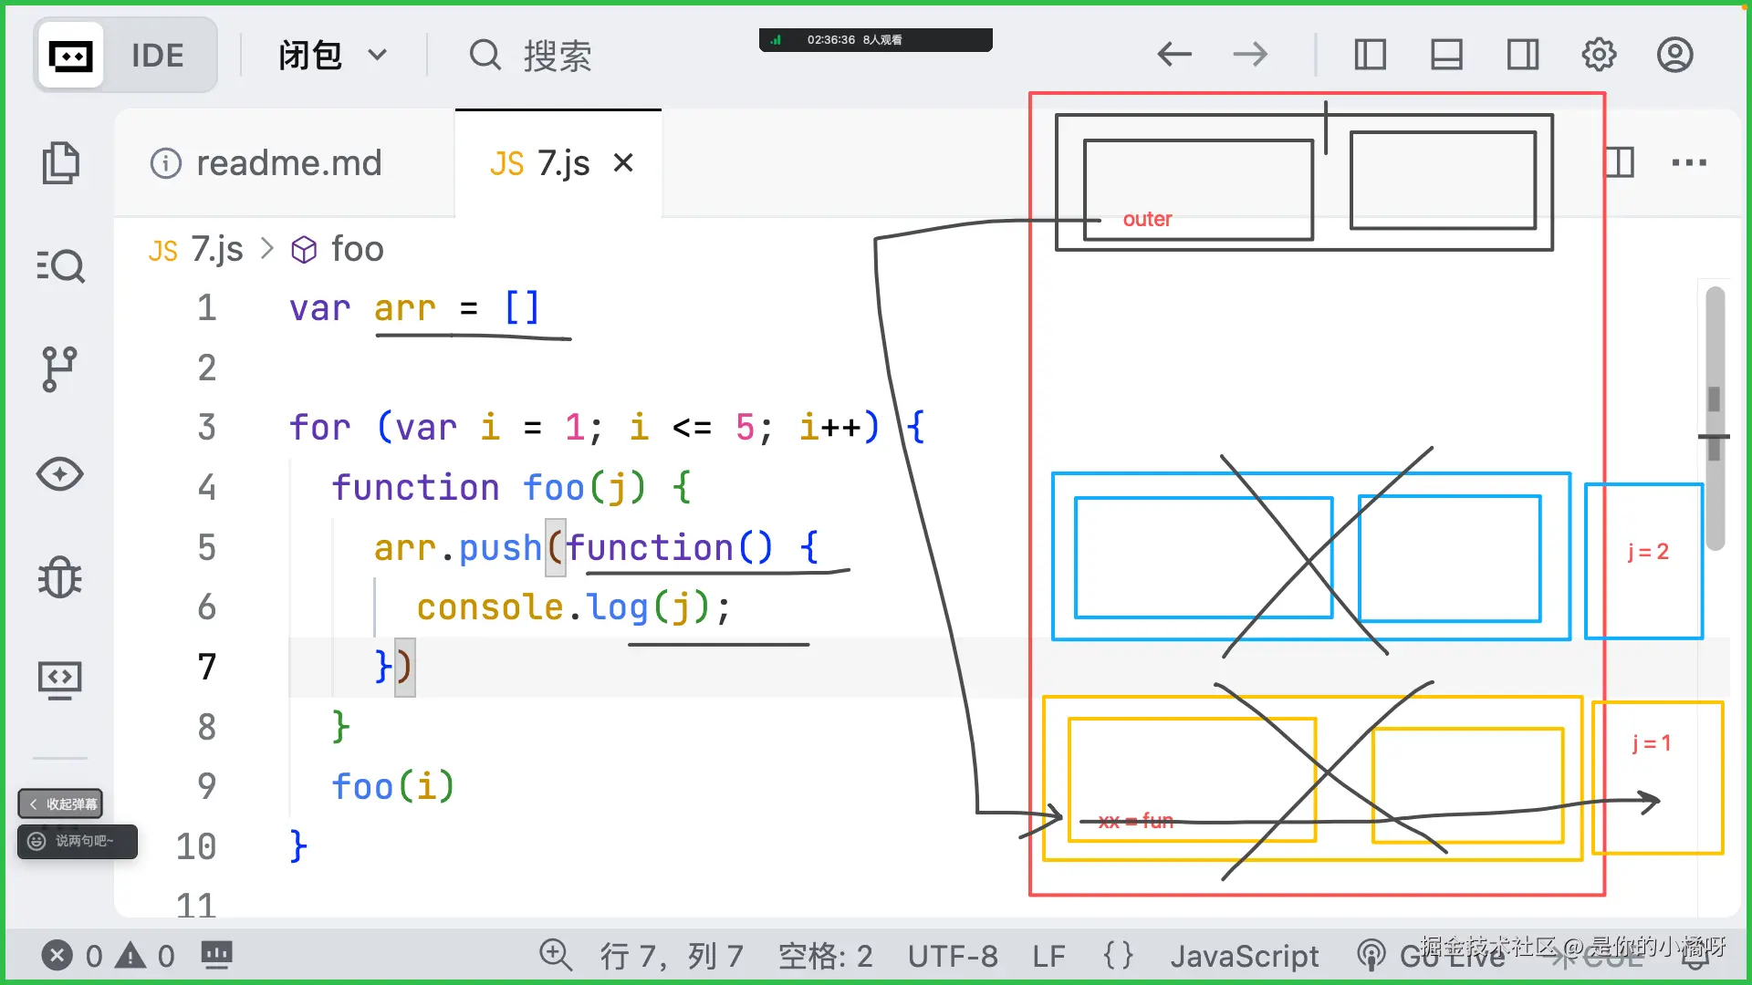The height and width of the screenshot is (985, 1752).
Task: Toggle the left sidebar layout
Action: tap(1370, 55)
